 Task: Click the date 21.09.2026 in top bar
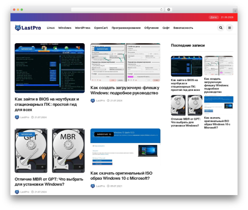point(227,17)
